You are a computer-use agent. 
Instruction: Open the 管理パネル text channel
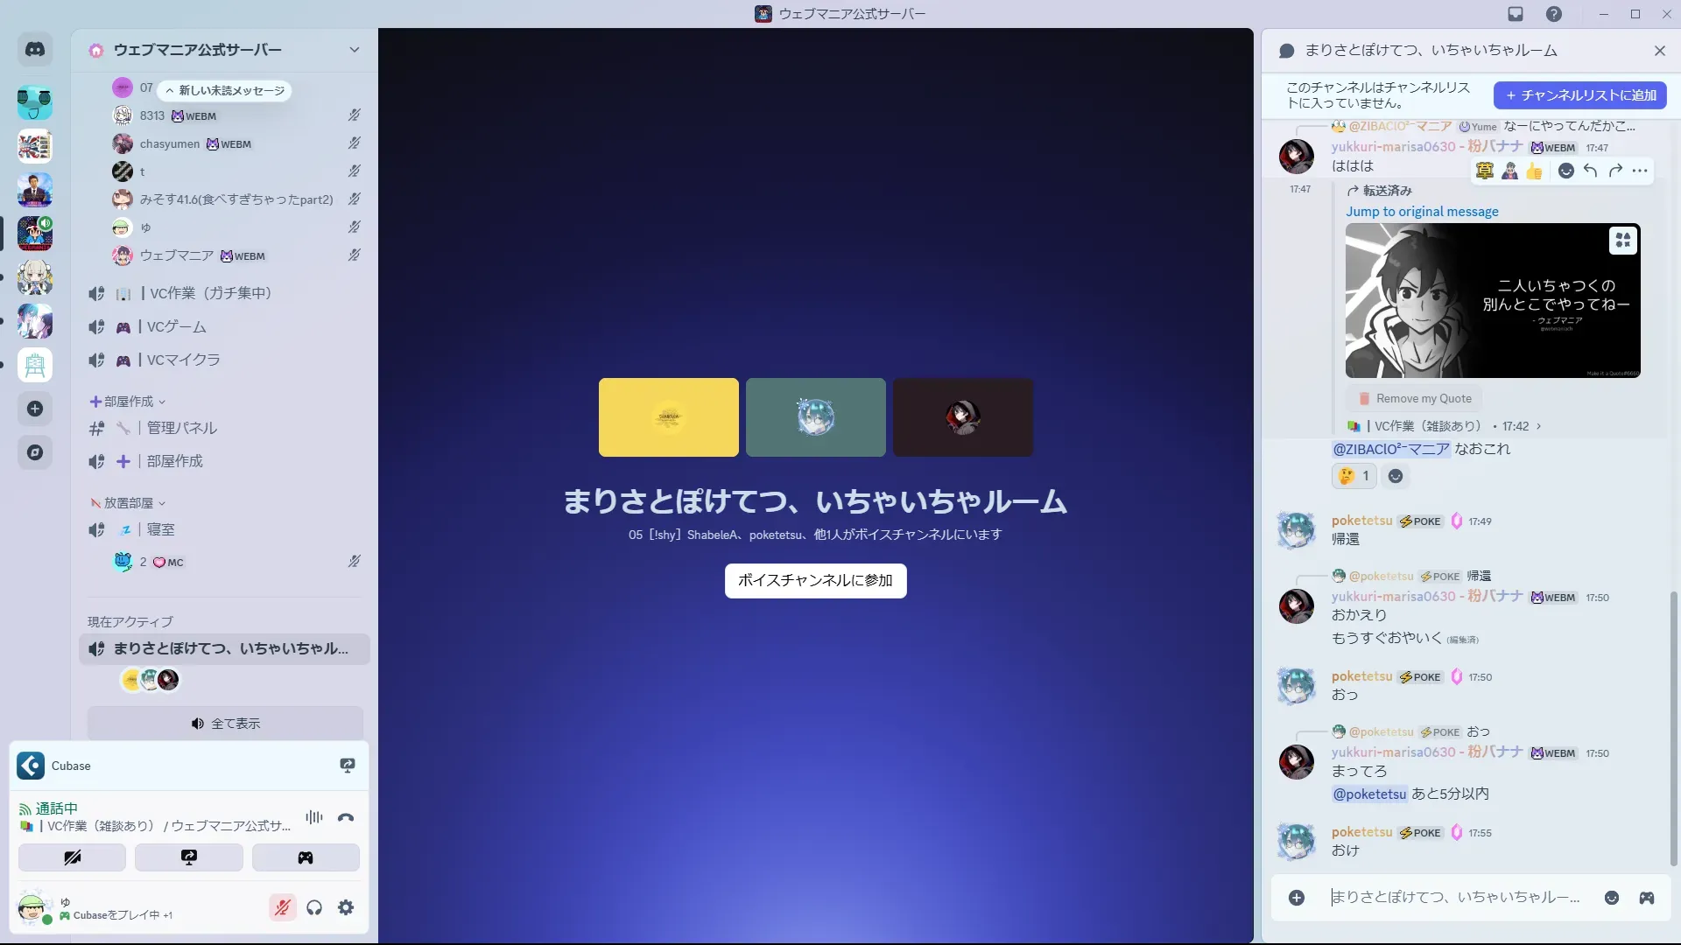point(181,428)
